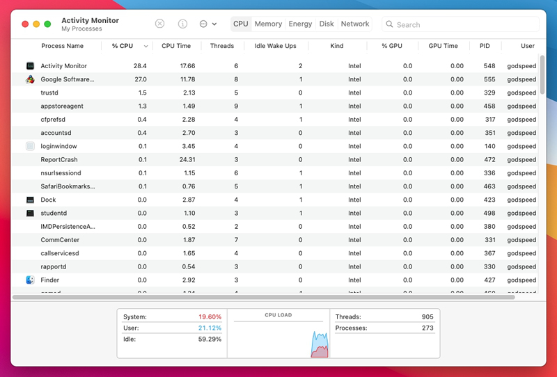Switch to the Energy tab

pyautogui.click(x=300, y=24)
